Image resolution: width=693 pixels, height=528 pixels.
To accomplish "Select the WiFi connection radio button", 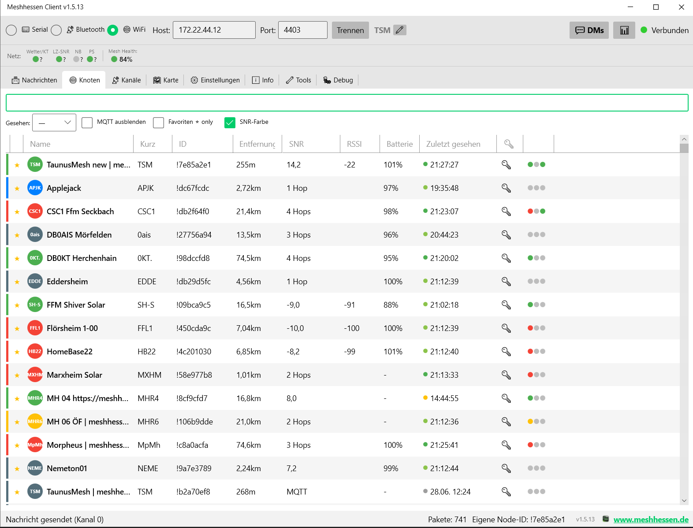I will pos(113,30).
